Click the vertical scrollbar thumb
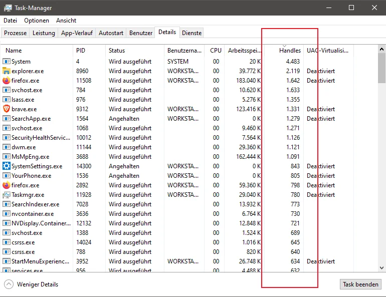The image size is (386, 297). tap(381, 68)
